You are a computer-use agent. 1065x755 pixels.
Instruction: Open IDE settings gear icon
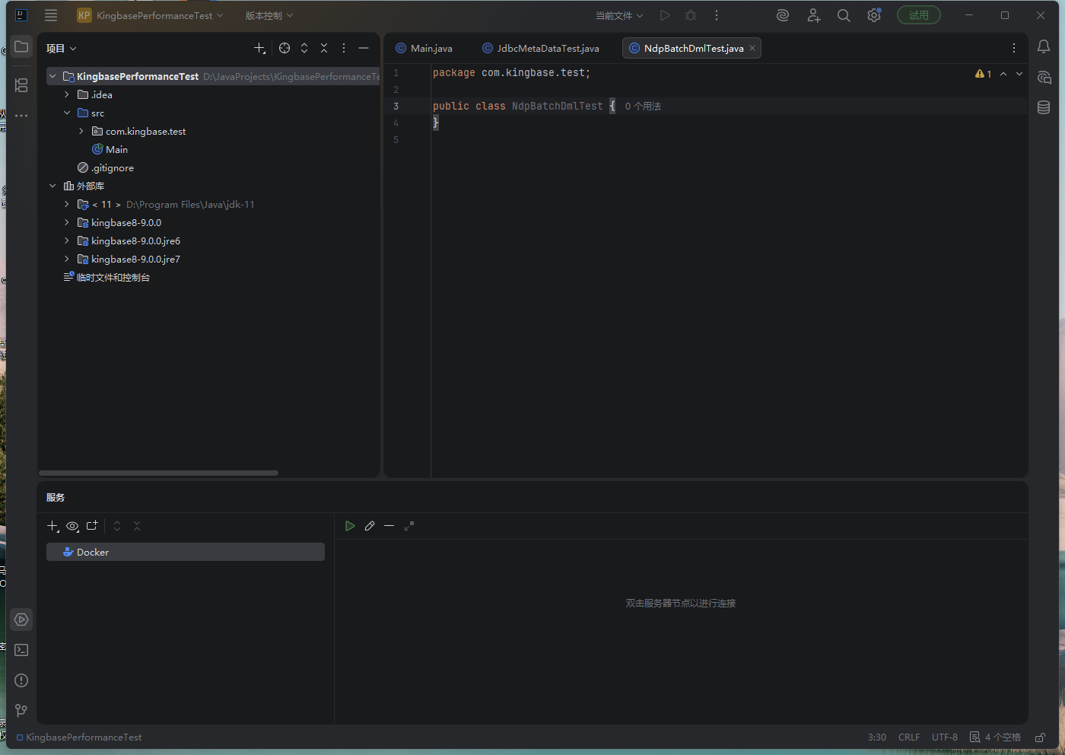coord(874,15)
